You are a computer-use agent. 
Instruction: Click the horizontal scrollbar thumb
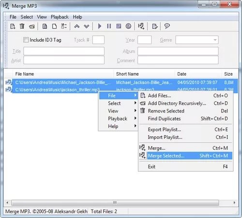click(115, 202)
